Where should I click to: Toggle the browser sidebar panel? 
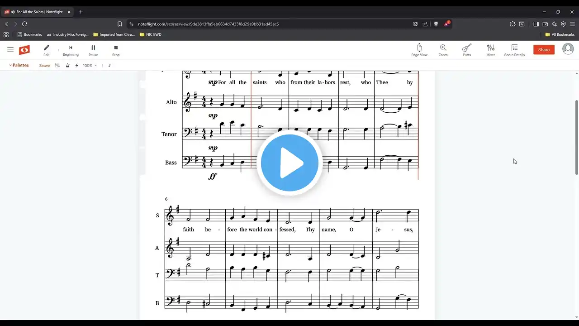[x=536, y=24]
